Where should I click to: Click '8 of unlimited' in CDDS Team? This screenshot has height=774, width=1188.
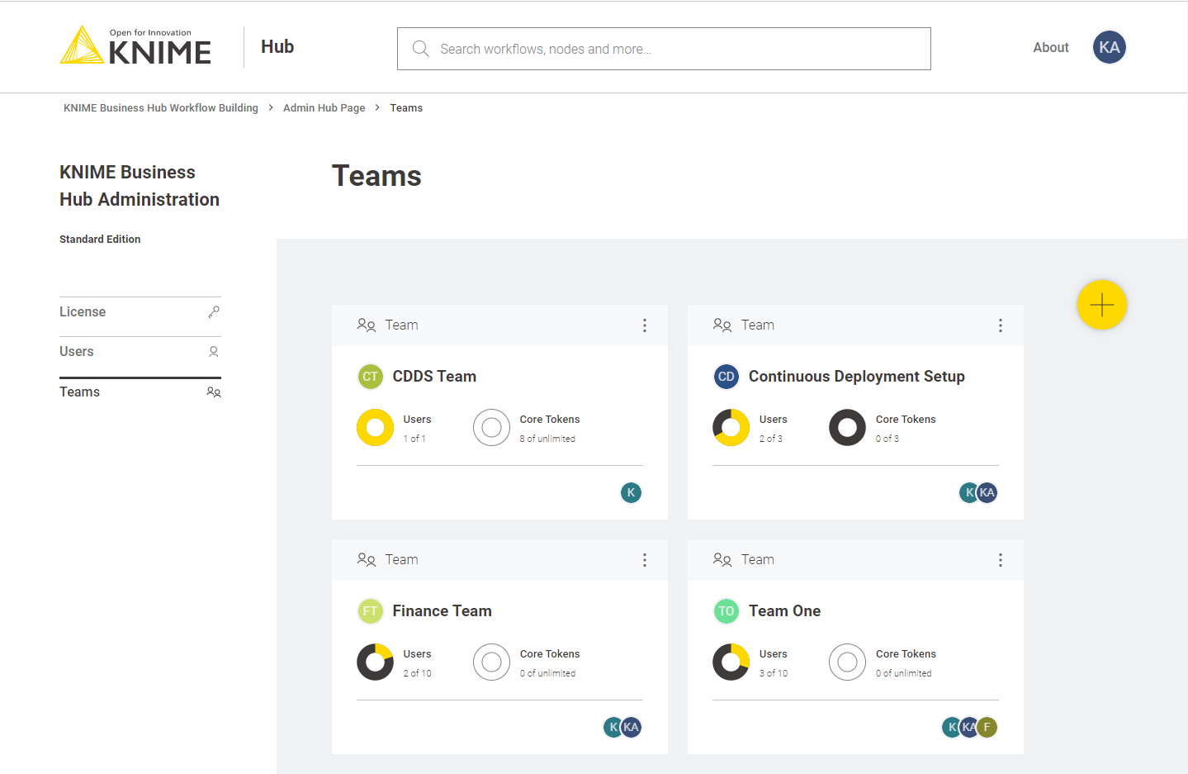pyautogui.click(x=547, y=439)
